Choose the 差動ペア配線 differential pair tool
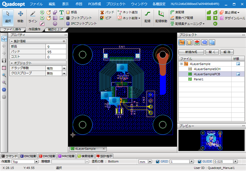This screenshot has width=246, height=171. (182, 18)
